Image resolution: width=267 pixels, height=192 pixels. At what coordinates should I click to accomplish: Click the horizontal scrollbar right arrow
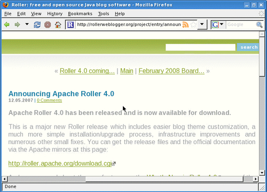pos(256,179)
